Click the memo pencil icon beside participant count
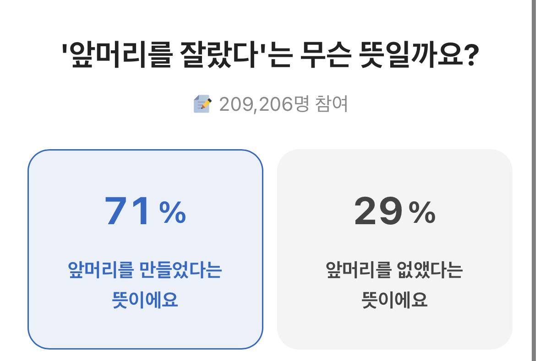Screen dimensions: 540x361 coord(202,104)
